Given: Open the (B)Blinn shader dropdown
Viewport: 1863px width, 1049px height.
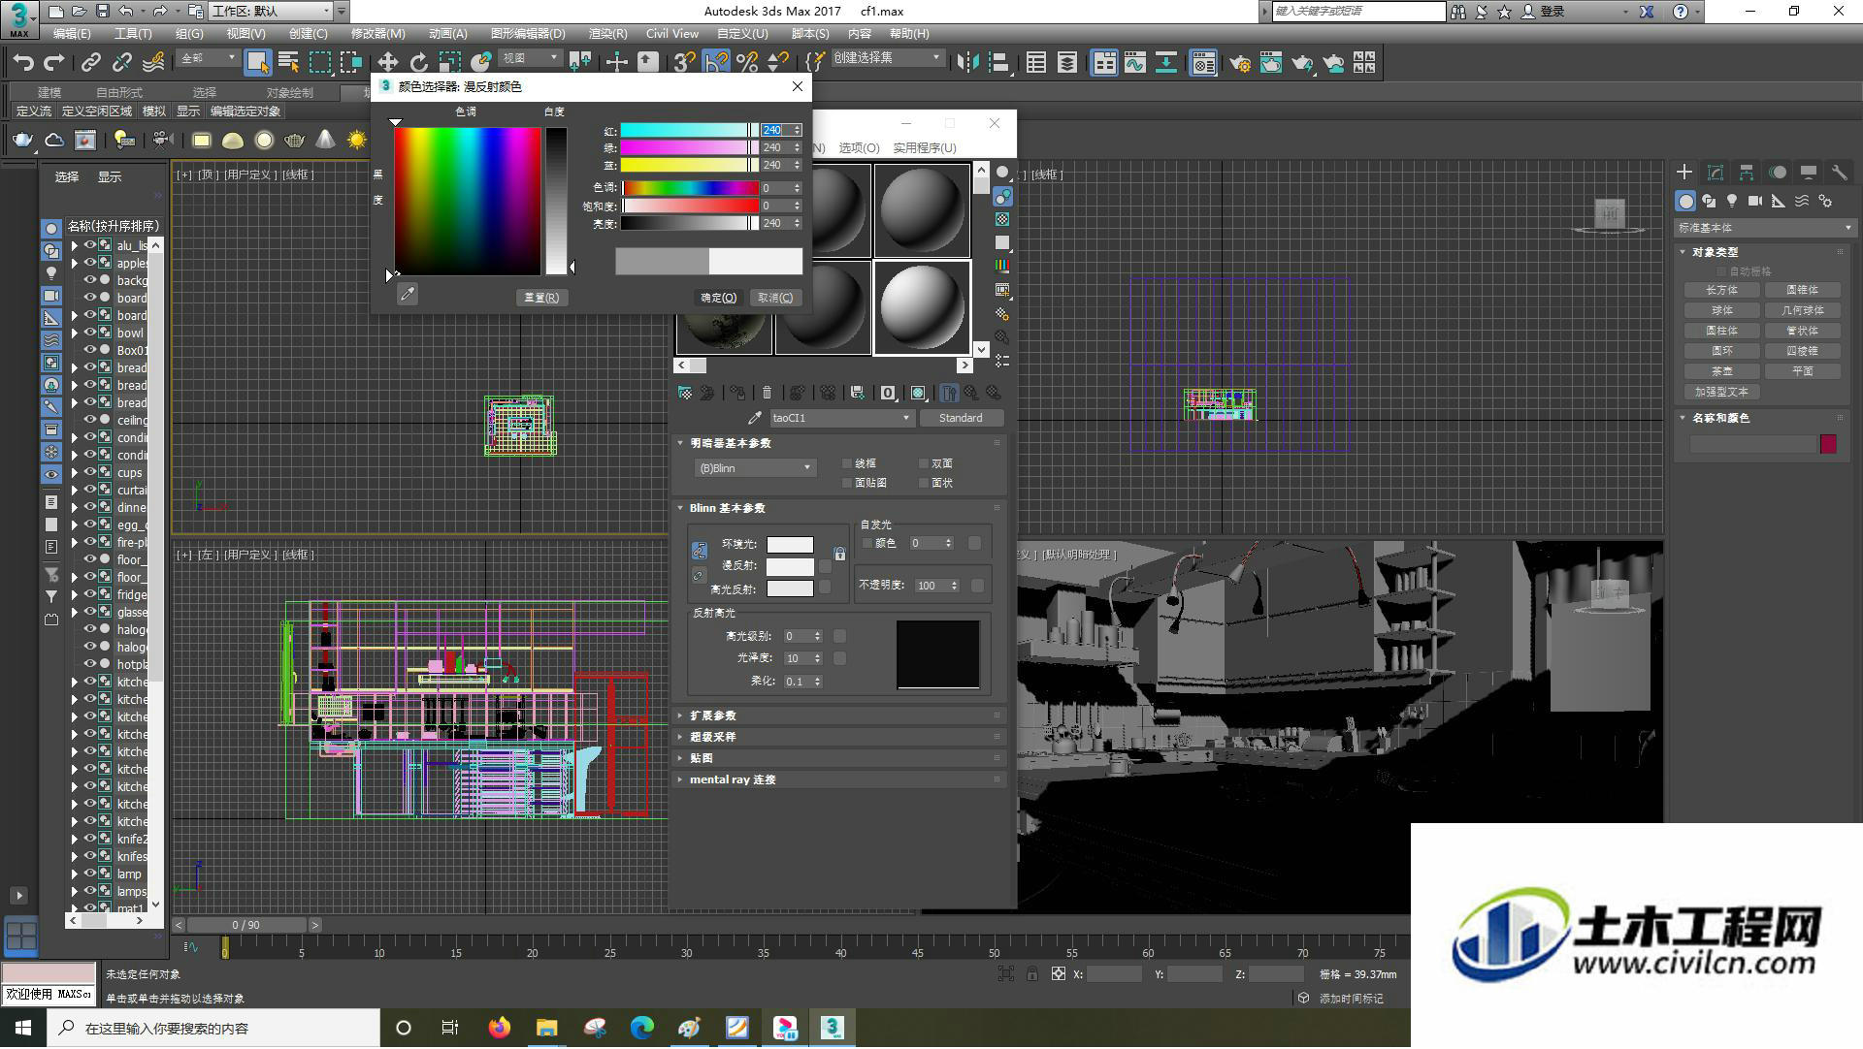Looking at the screenshot, I should [755, 468].
